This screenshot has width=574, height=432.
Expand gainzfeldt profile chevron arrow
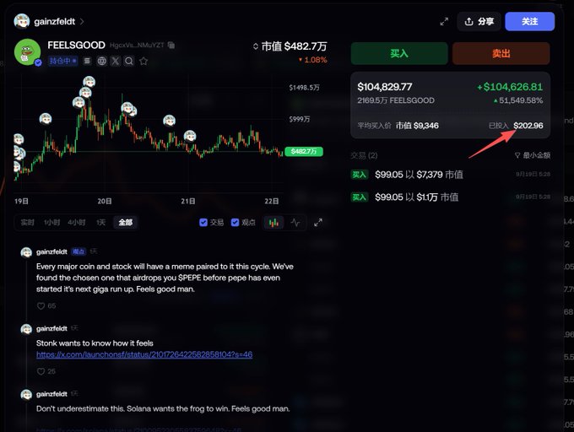pos(82,22)
